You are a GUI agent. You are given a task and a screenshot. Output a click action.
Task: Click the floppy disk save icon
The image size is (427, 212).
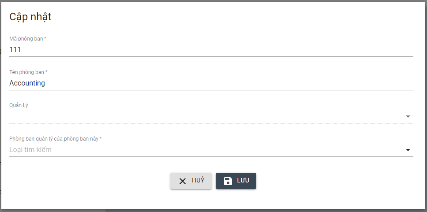tap(228, 181)
